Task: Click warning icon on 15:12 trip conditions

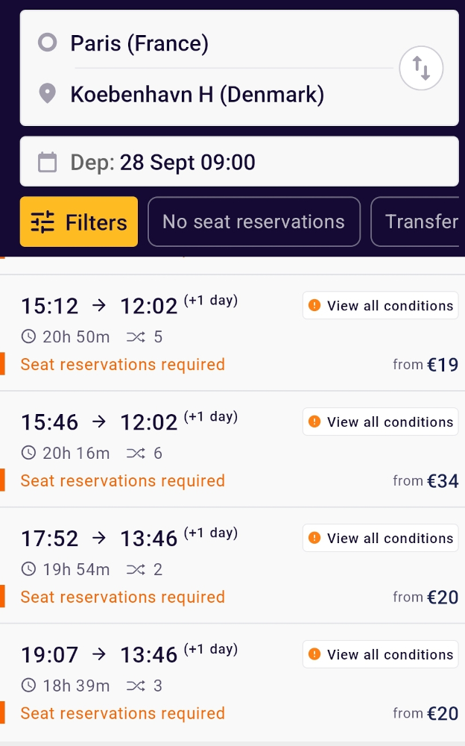Action: [314, 306]
